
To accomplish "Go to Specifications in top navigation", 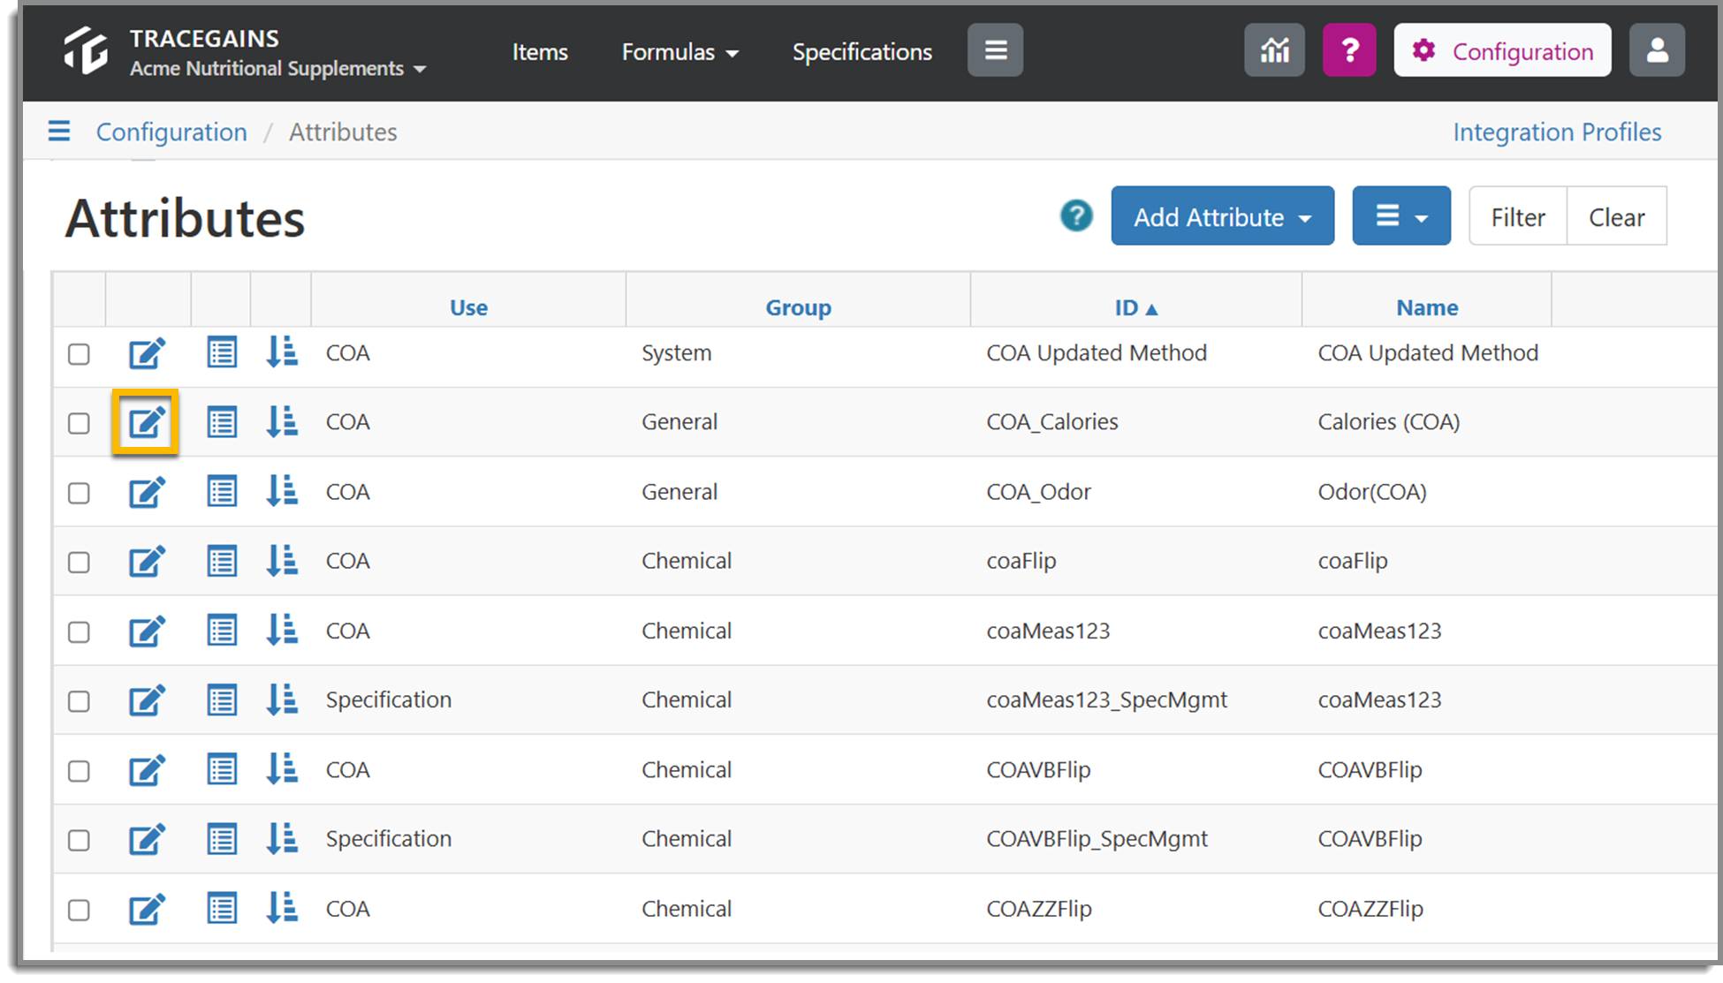I will pyautogui.click(x=861, y=52).
